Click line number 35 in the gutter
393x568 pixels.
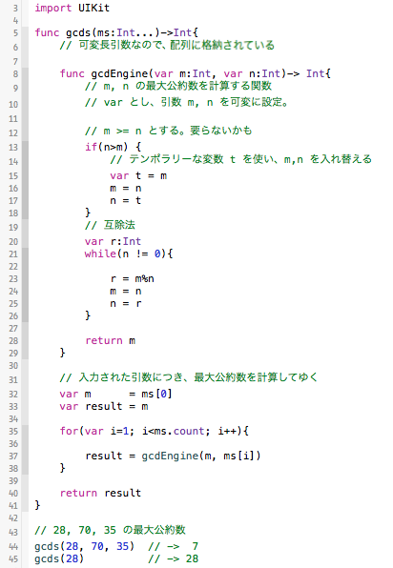pyautogui.click(x=13, y=432)
